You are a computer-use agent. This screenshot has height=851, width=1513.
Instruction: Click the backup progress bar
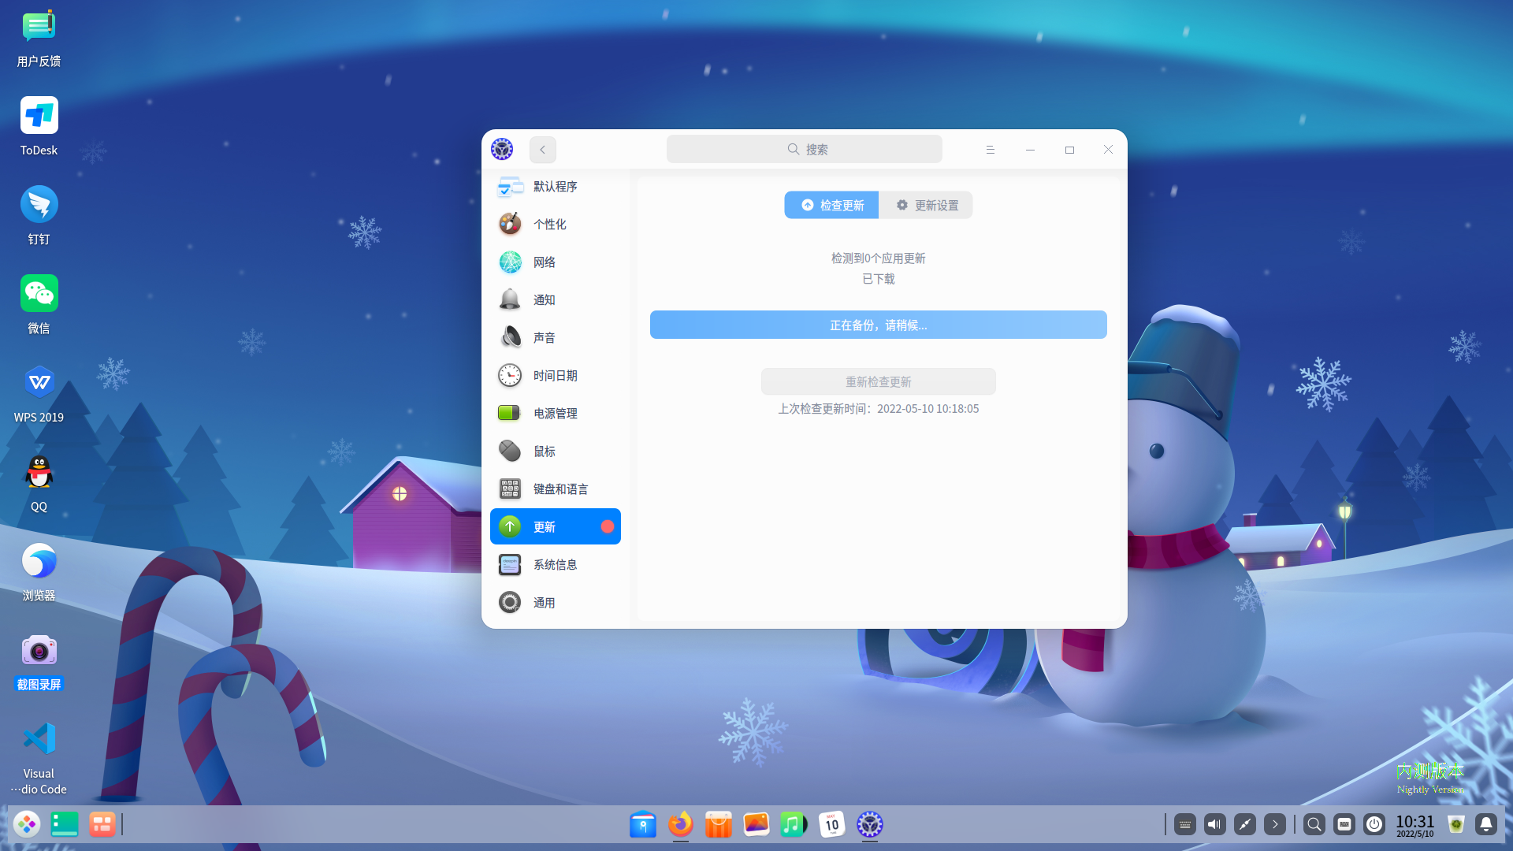[x=878, y=325]
